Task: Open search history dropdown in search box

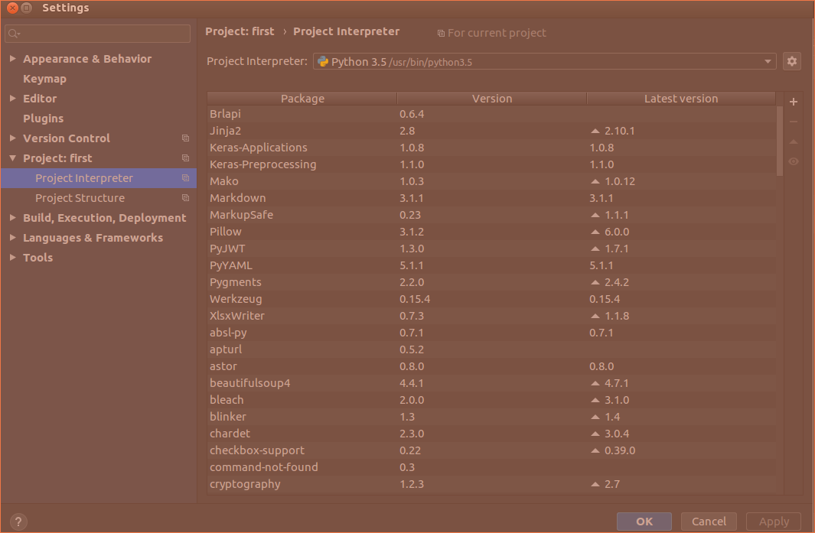Action: (x=18, y=34)
